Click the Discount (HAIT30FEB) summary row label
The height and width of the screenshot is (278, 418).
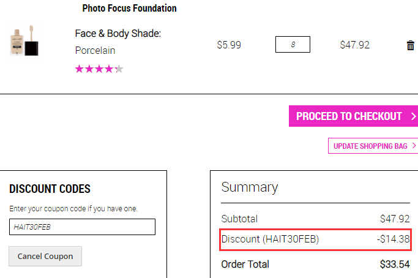click(270, 239)
